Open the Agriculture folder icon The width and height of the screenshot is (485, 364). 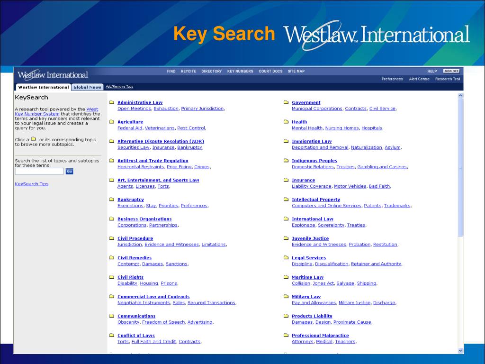[112, 122]
